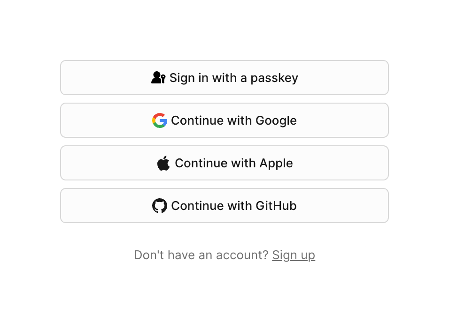
Task: Sign in with a passkey
Action: pyautogui.click(x=224, y=77)
